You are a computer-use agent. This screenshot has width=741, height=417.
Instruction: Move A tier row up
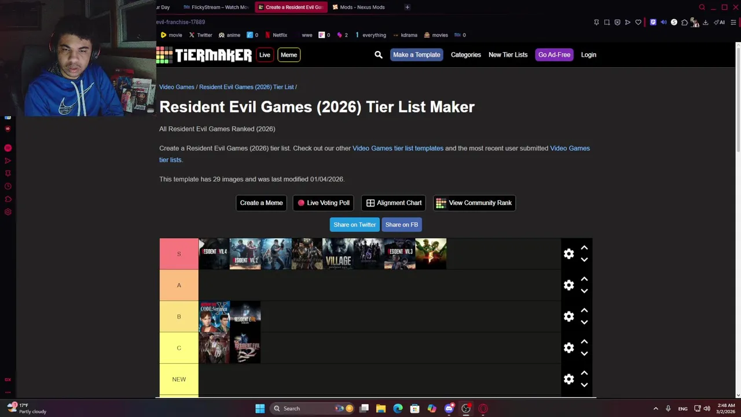[584, 279]
